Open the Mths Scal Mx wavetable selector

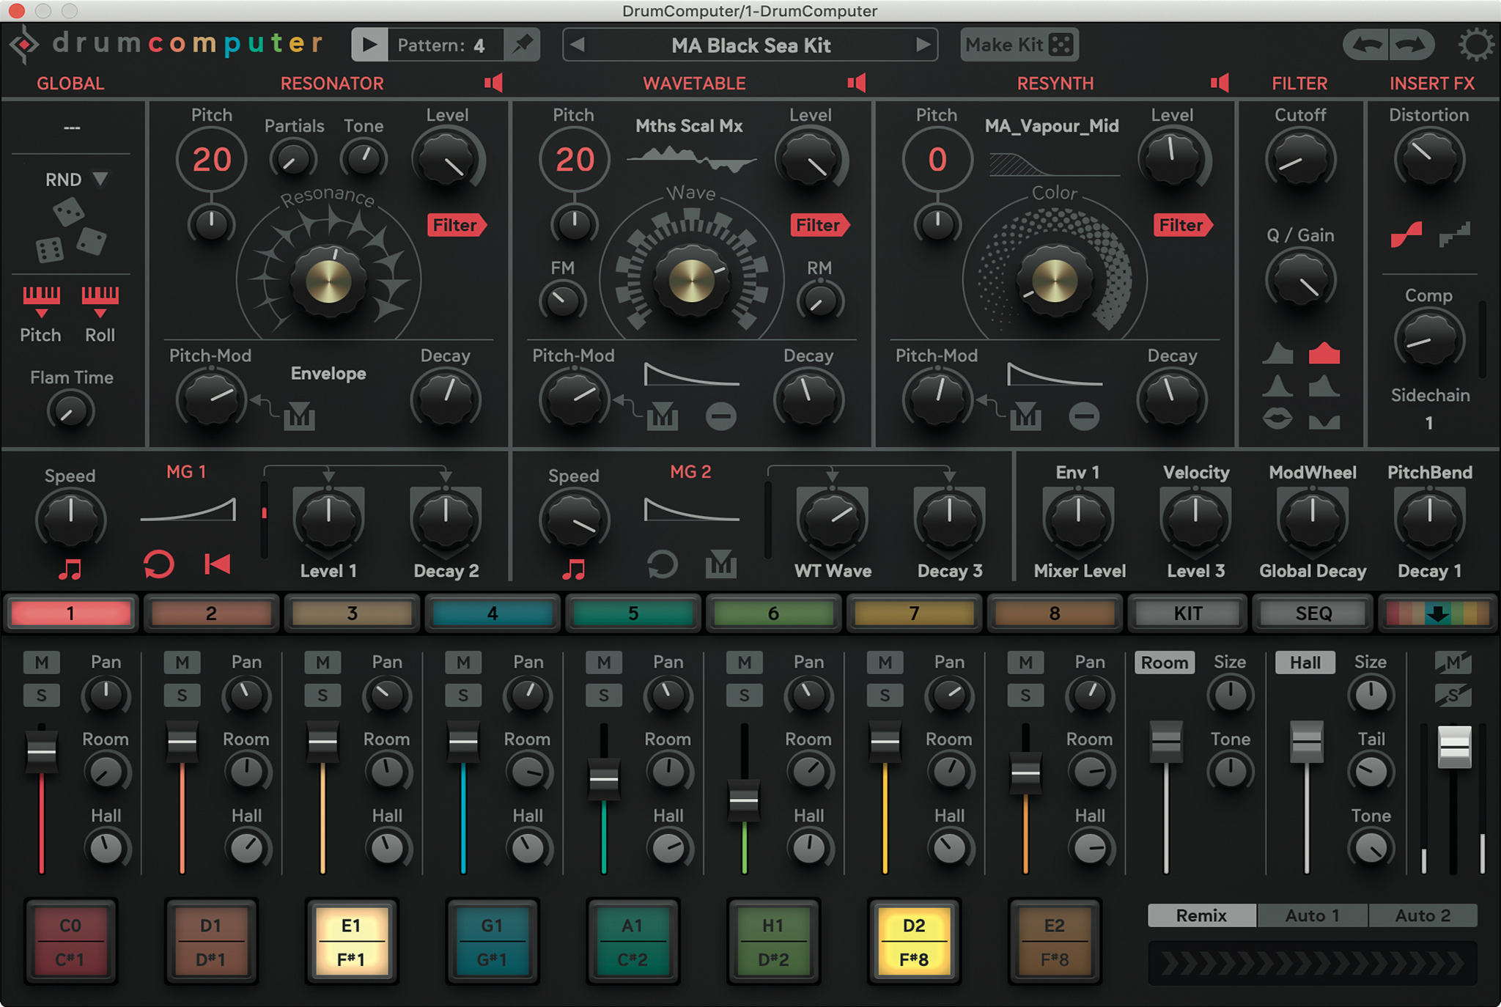(689, 126)
